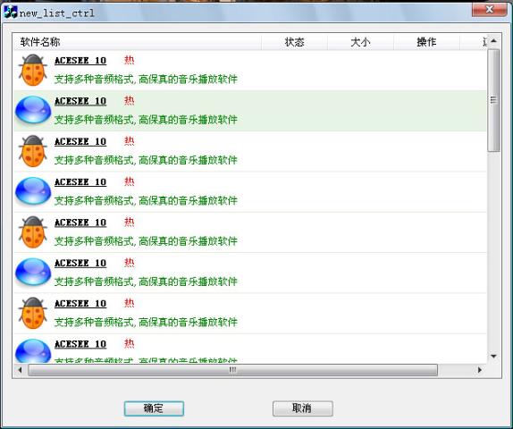
Task: Follow the ACESEE 10 link in the fourth row
Action: coord(80,182)
